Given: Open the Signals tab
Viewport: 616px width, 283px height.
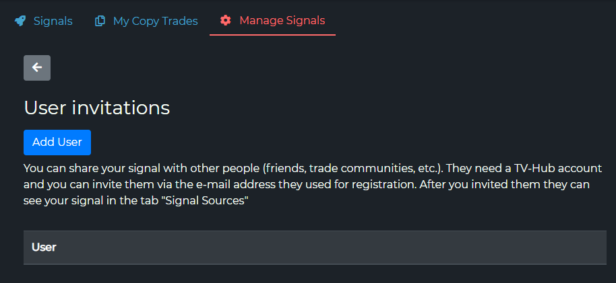Looking at the screenshot, I should [x=53, y=21].
